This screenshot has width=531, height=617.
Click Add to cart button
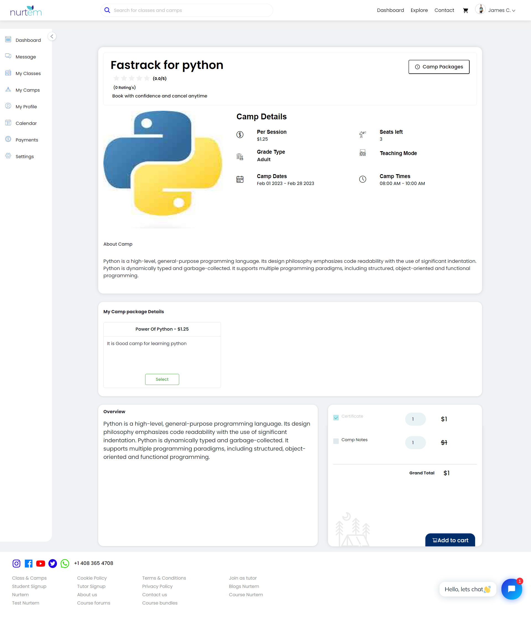coord(450,540)
